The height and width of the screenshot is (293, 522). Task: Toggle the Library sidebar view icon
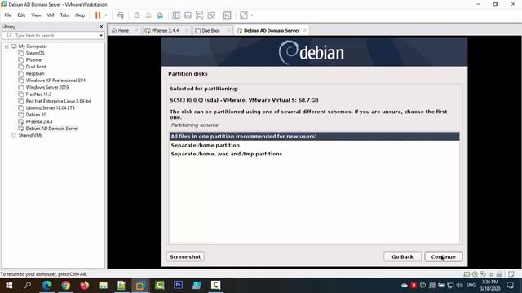176,15
